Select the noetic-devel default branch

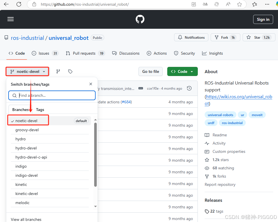pos(50,121)
